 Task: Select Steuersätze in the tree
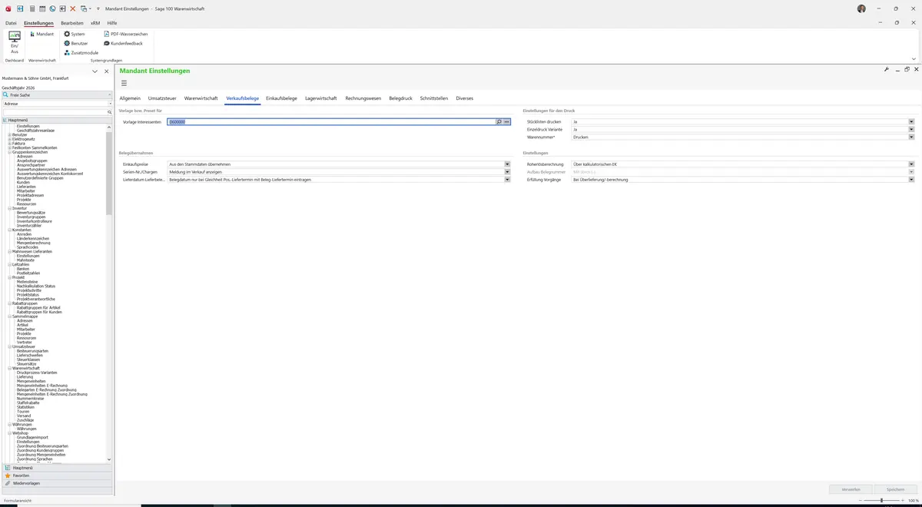26,364
